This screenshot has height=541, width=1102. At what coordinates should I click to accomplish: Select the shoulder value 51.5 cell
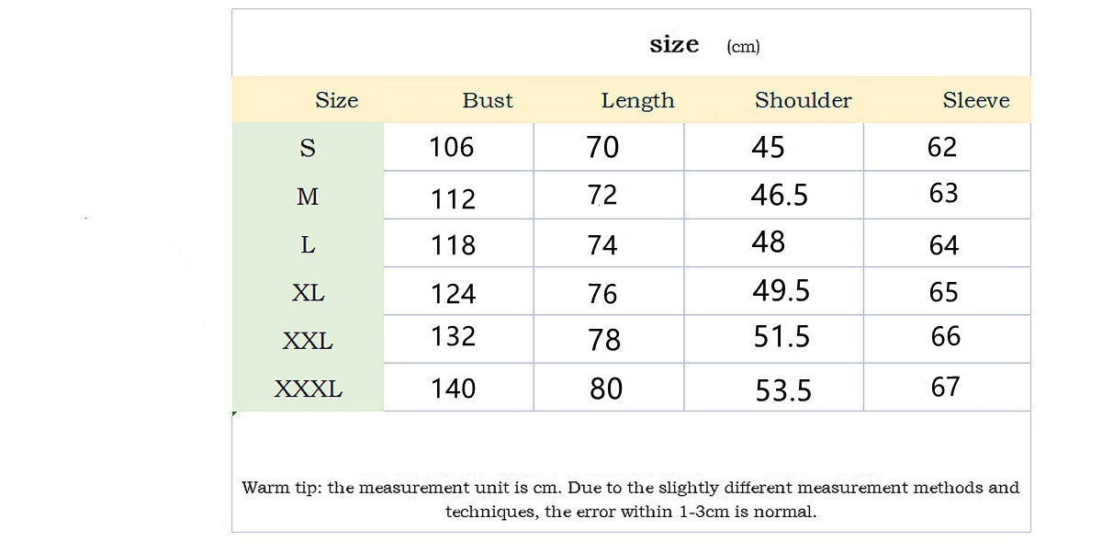[782, 336]
